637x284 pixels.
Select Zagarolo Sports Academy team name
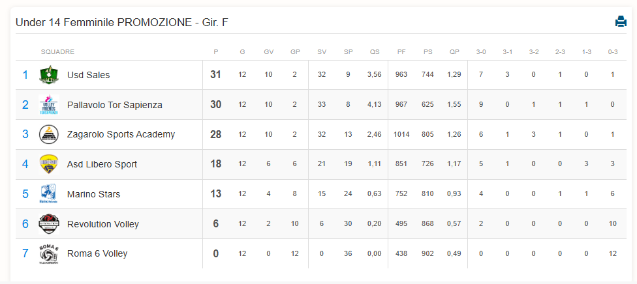click(x=121, y=134)
